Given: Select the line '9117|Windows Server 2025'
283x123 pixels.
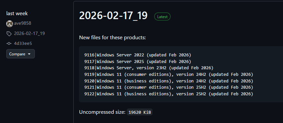Looking at the screenshot, I should click(x=138, y=61).
